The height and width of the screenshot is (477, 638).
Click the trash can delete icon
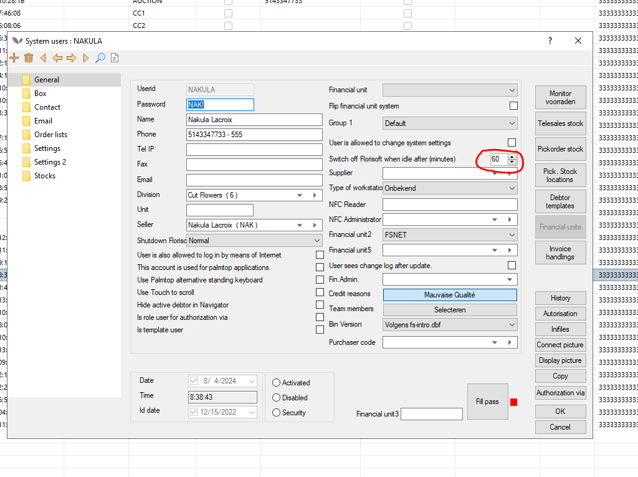pos(29,58)
